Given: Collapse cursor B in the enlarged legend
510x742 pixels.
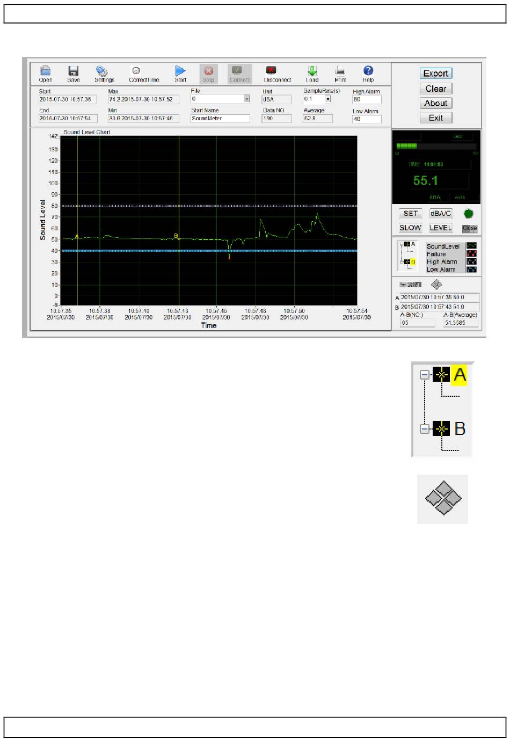Looking at the screenshot, I should [425, 429].
